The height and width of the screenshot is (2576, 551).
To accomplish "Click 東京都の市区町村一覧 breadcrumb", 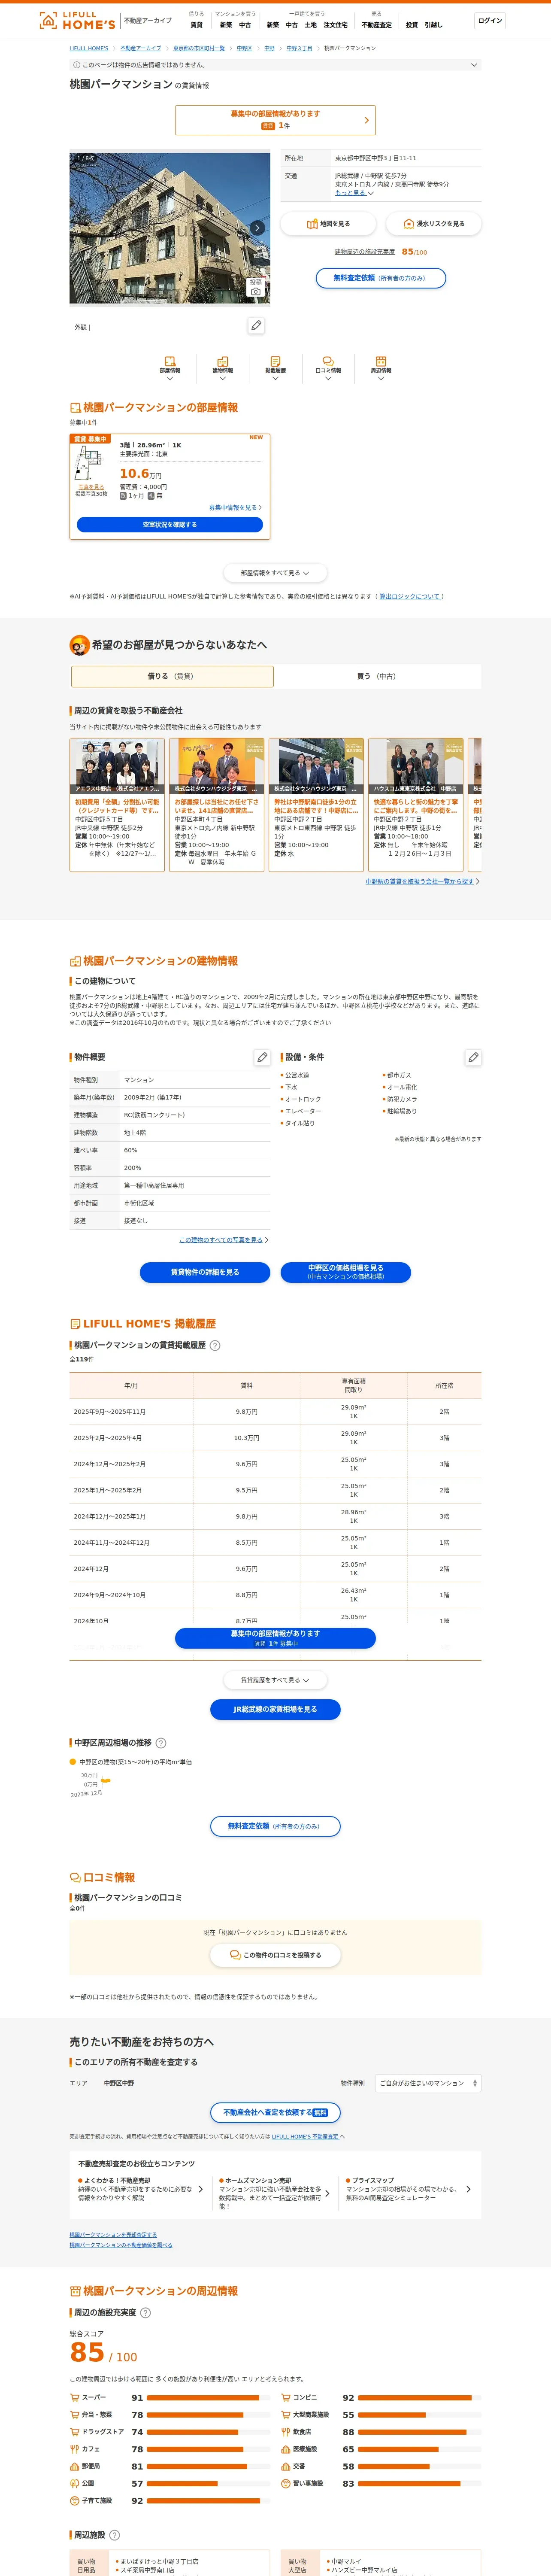I will click(199, 48).
